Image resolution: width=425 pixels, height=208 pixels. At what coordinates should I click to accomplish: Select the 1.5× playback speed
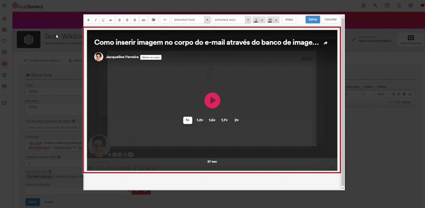212,120
